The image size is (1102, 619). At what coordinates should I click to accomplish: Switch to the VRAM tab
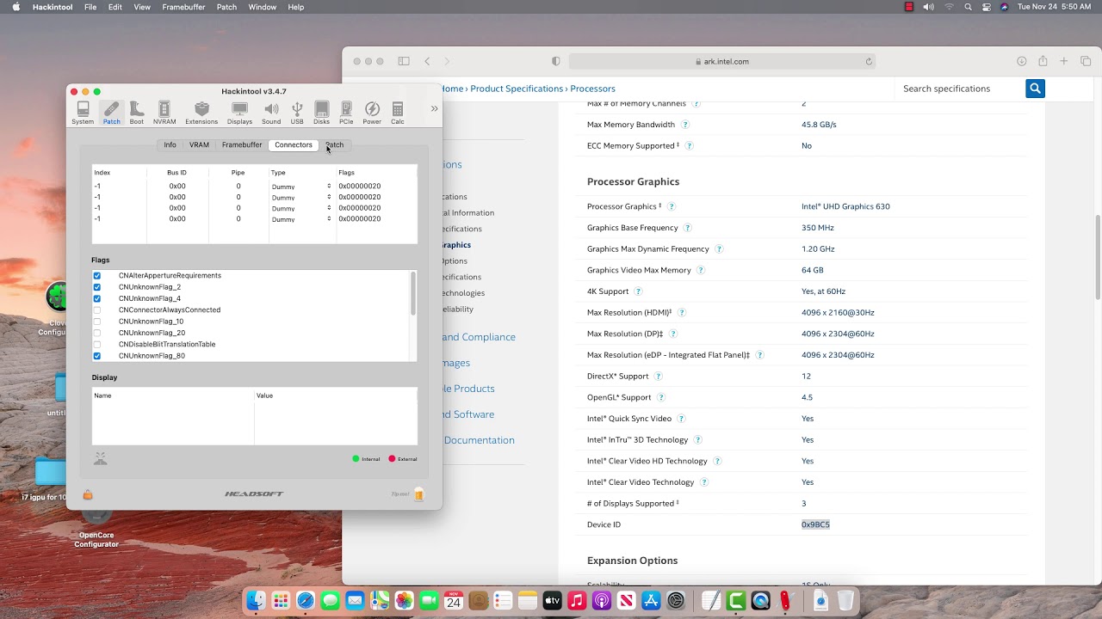coord(199,144)
